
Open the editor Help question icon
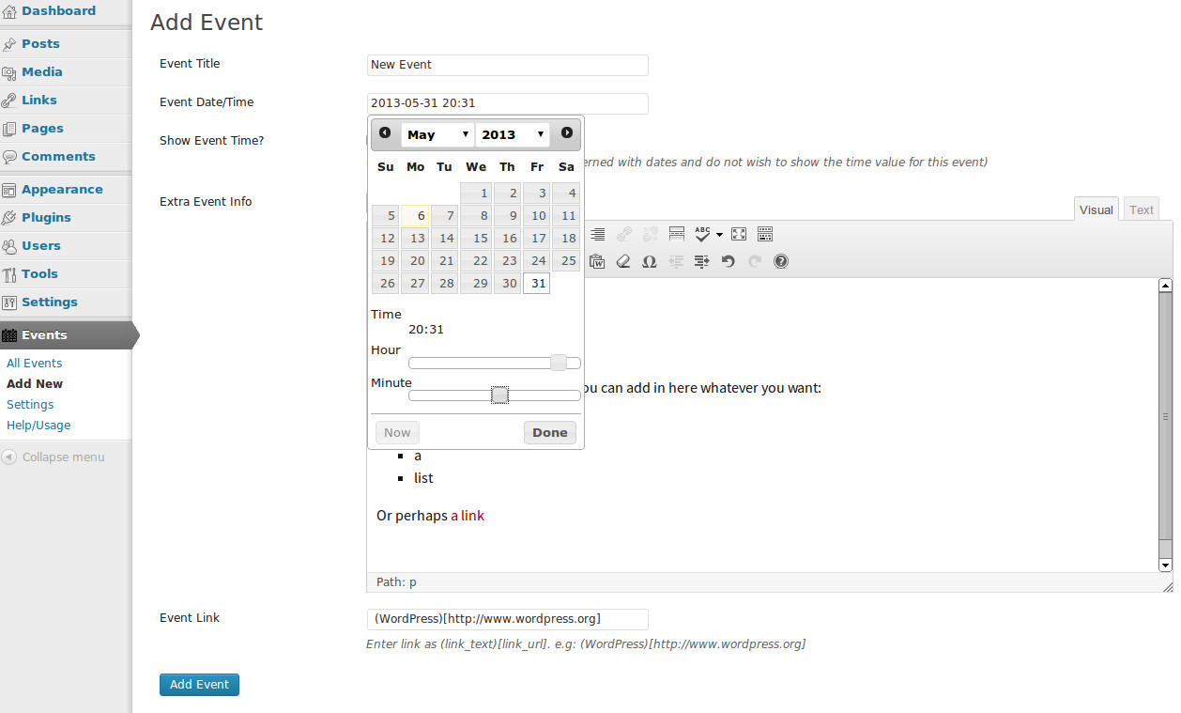point(780,261)
